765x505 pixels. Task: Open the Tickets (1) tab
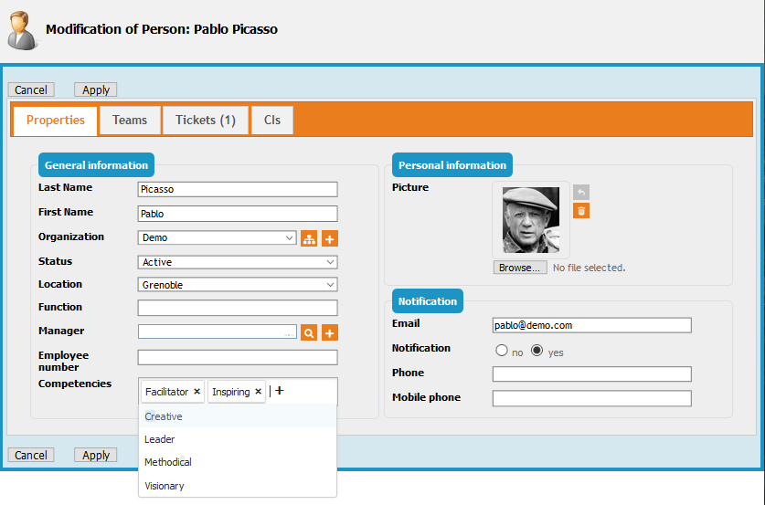point(206,120)
